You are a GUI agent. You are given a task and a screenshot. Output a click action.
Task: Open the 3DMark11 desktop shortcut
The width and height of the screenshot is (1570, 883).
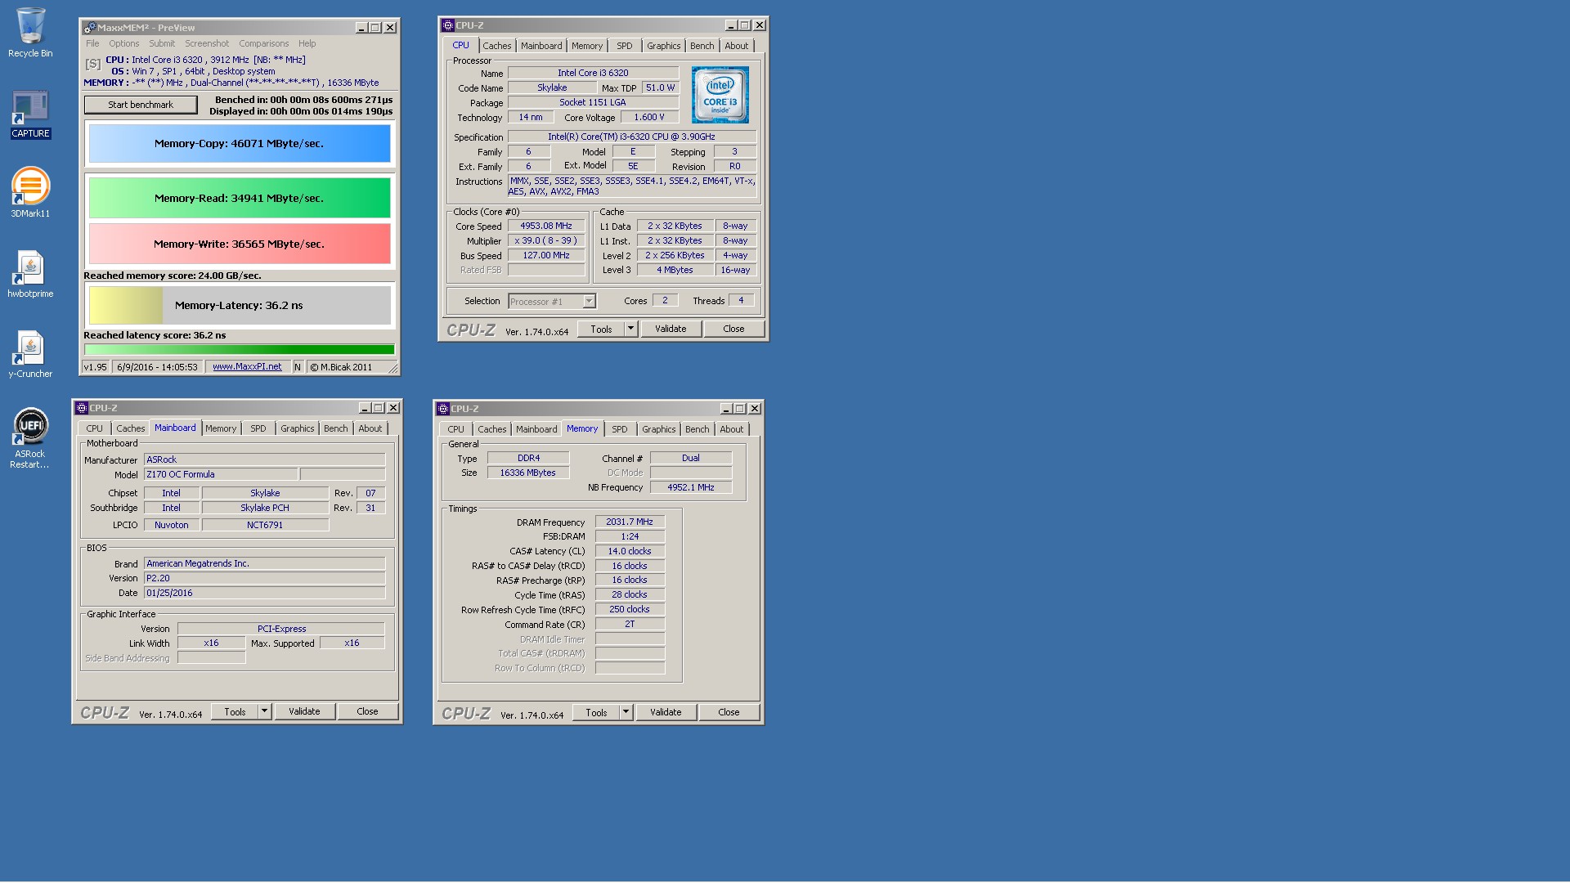click(x=30, y=193)
